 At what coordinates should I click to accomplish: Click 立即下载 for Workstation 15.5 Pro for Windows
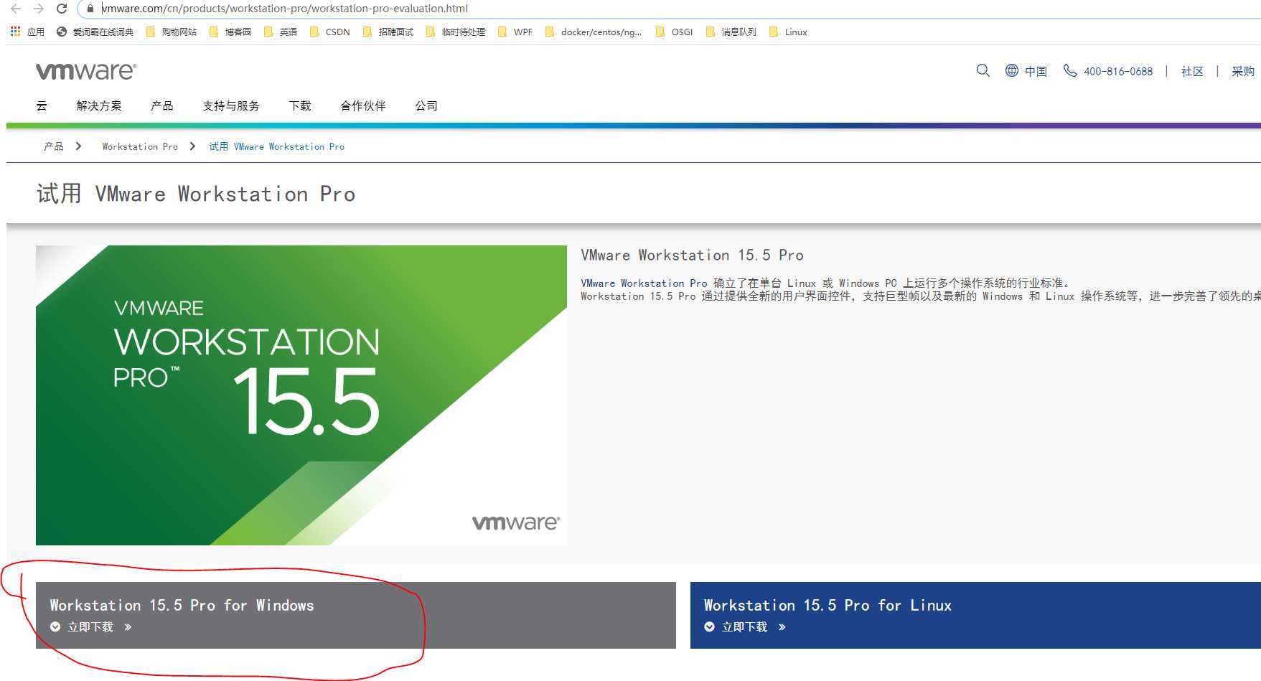[90, 627]
